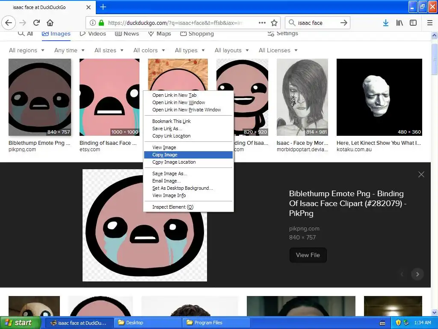
Task: Expand the All types filter
Action: (189, 51)
